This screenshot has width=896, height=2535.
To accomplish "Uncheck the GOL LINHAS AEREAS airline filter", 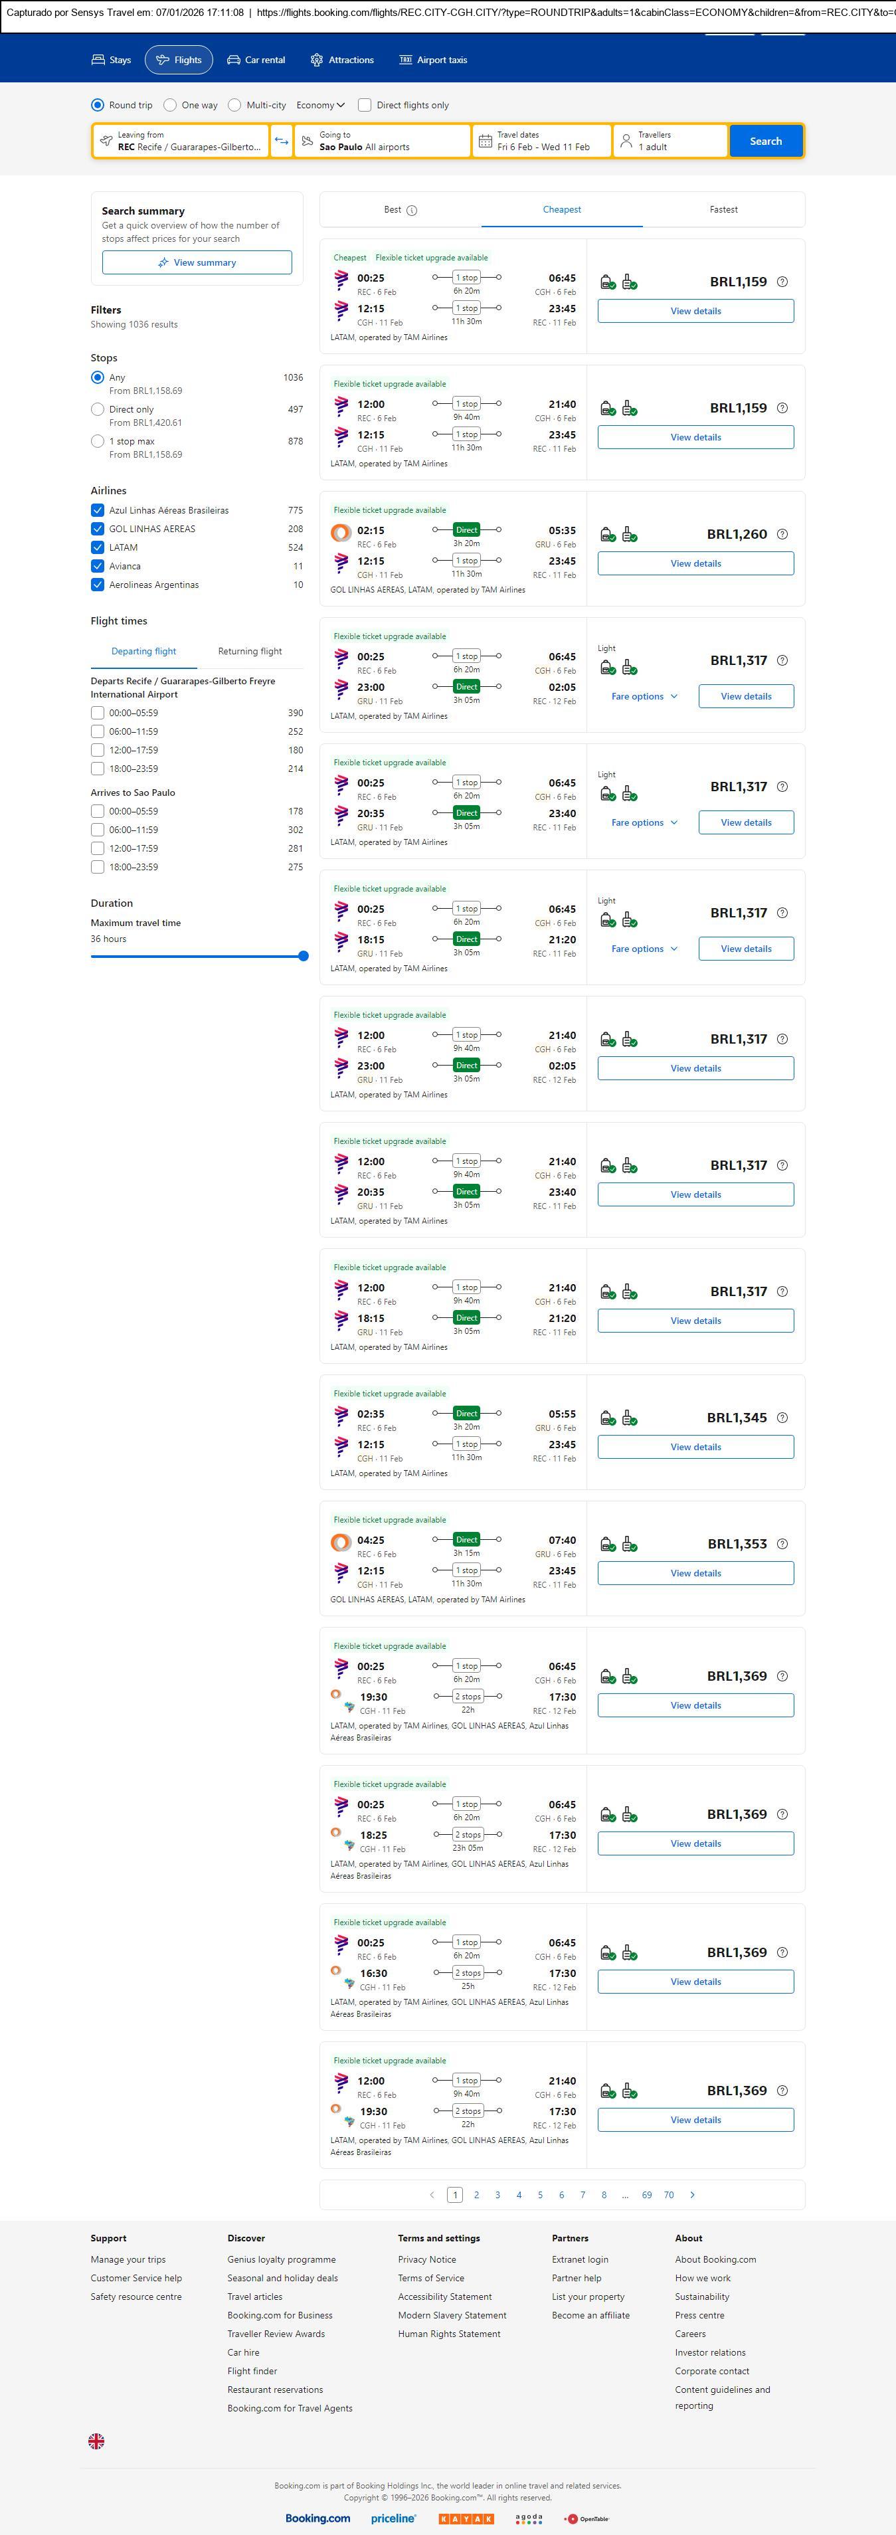I will (x=98, y=528).
